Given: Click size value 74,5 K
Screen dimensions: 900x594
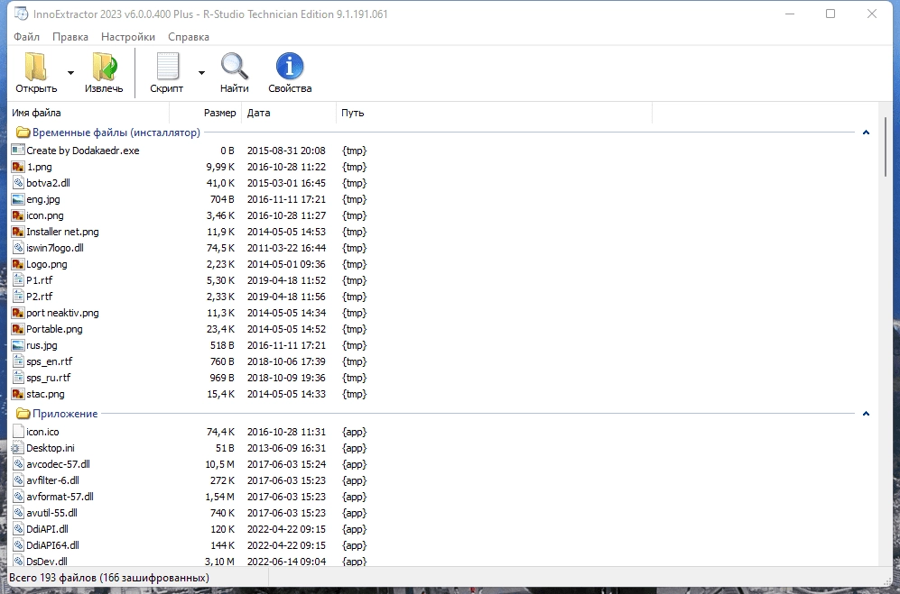Looking at the screenshot, I should pyautogui.click(x=220, y=248).
